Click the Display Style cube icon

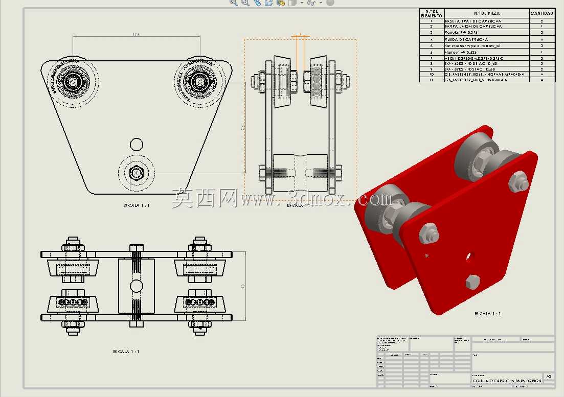click(x=292, y=3)
